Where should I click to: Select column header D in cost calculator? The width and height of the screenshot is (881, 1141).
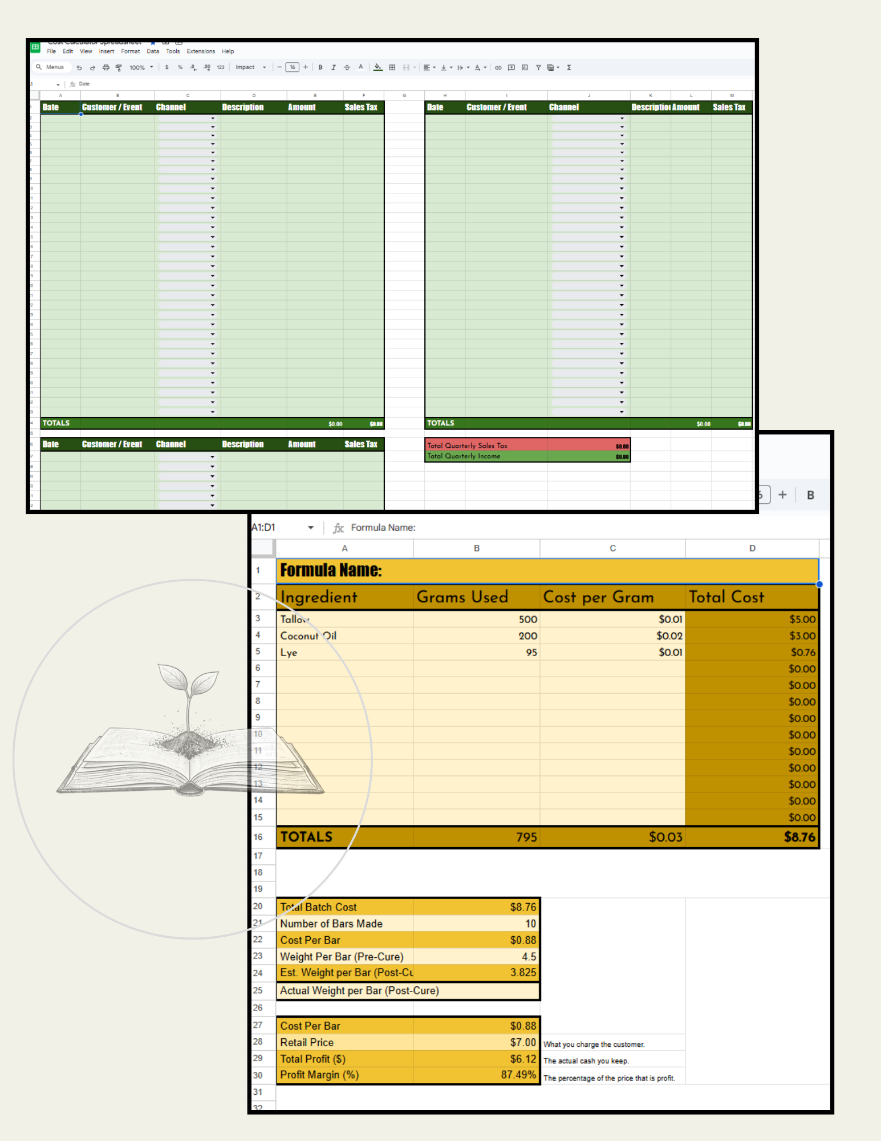click(752, 548)
